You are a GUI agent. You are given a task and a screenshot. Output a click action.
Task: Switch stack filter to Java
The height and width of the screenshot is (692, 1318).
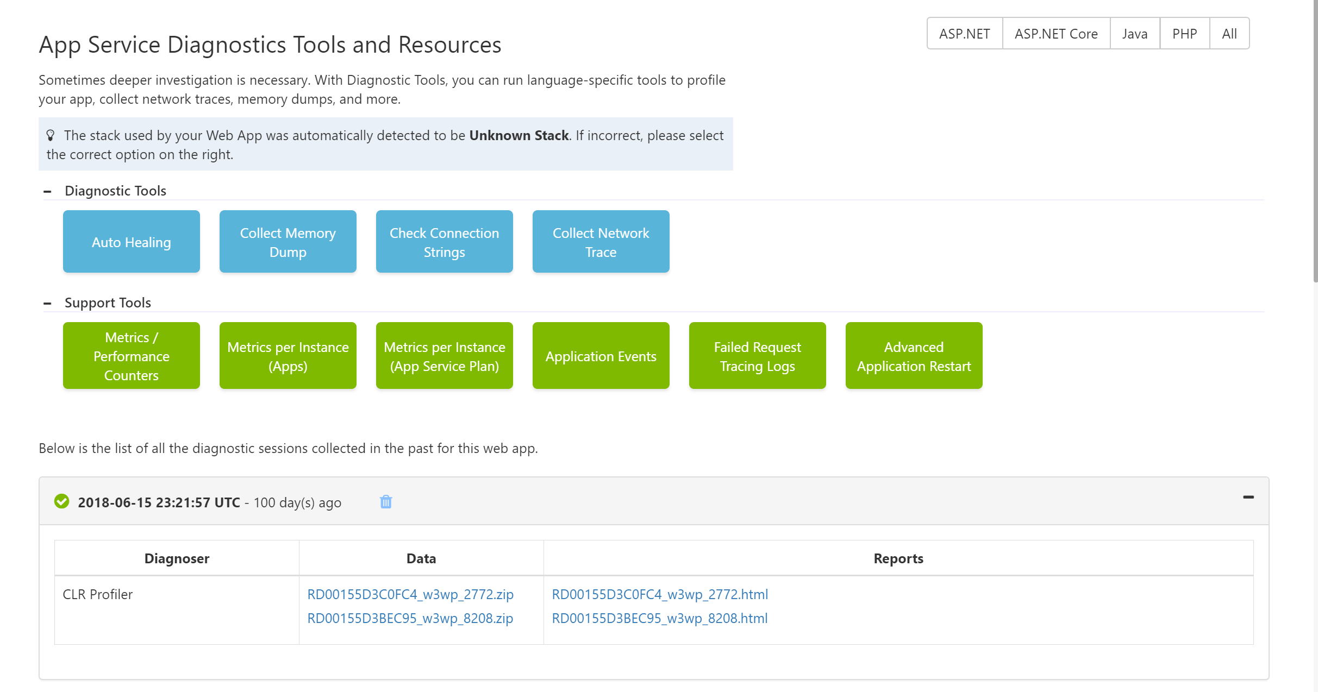pyautogui.click(x=1134, y=34)
